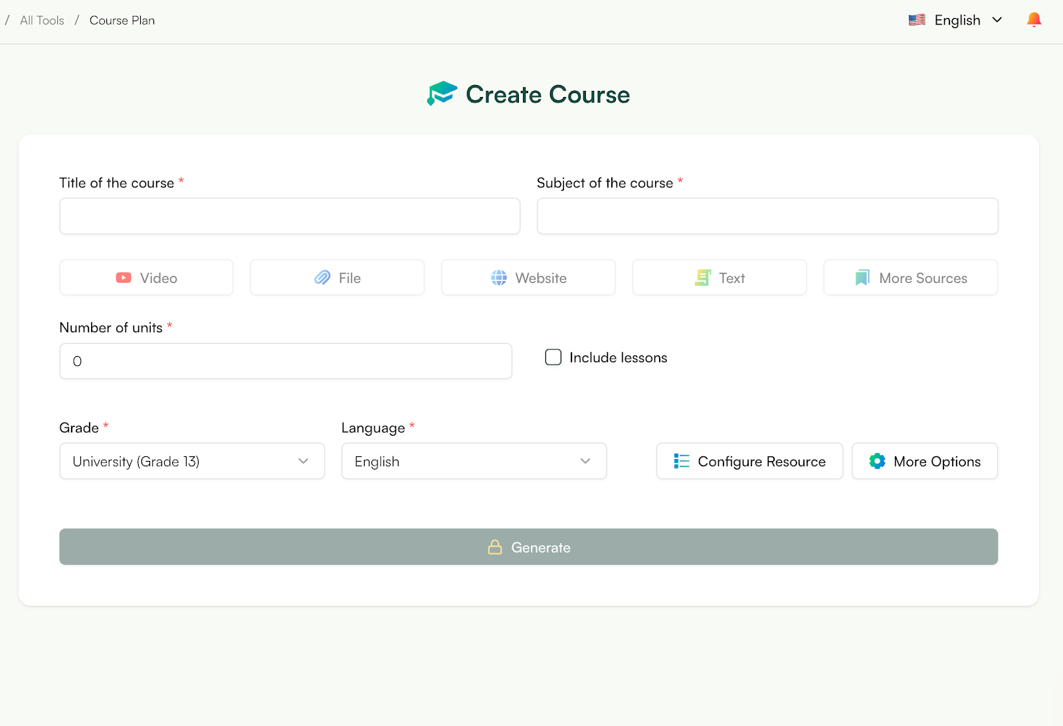Open the notification bell

coord(1033,19)
